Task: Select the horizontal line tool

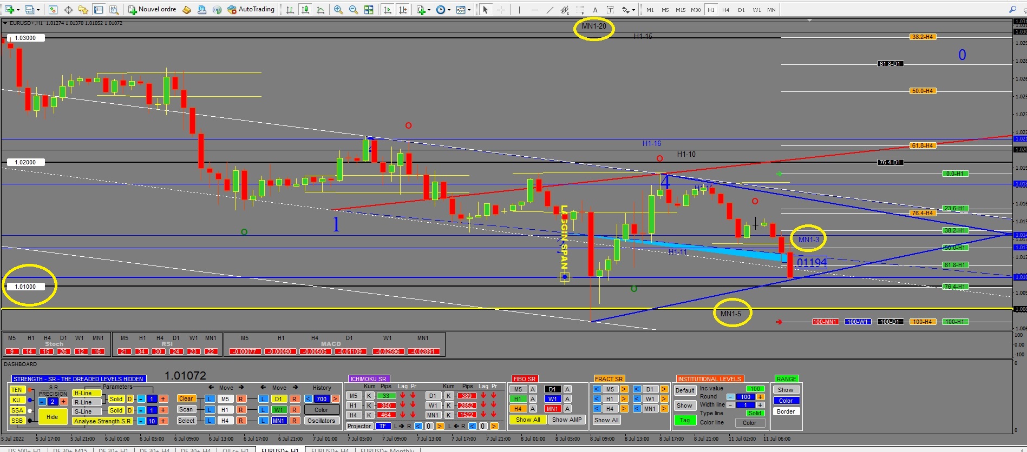Action: click(534, 10)
